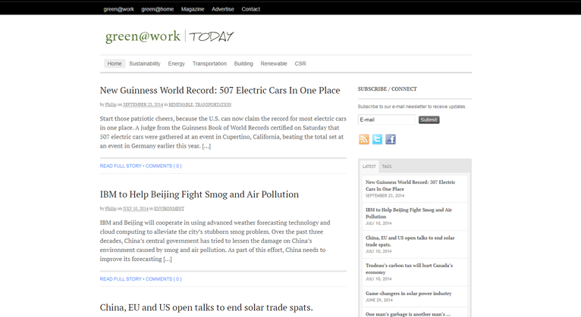The height and width of the screenshot is (317, 581).
Task: Open the Facebook icon link
Action: [391, 139]
